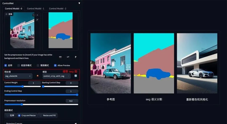
Task: Click the 参考图 reference photo
Action: pyautogui.click(x=111, y=63)
